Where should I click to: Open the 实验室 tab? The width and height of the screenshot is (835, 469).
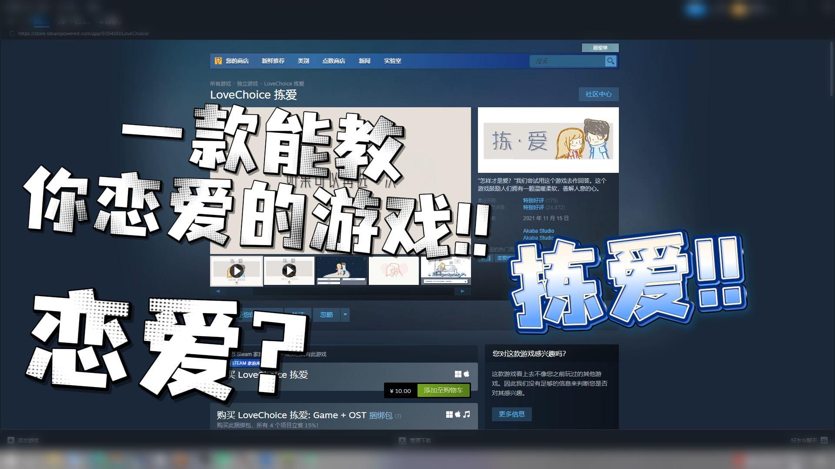coord(392,61)
